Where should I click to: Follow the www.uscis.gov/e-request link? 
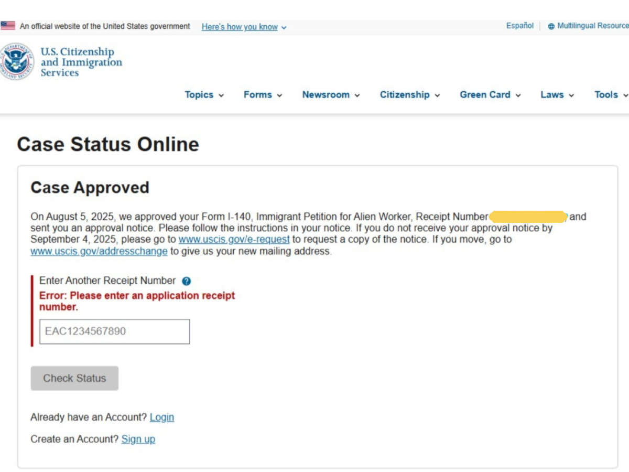coord(234,240)
